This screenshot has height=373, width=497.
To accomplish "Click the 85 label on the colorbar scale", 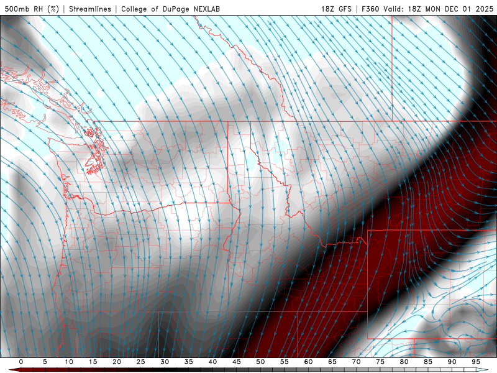I will [x=428, y=362].
